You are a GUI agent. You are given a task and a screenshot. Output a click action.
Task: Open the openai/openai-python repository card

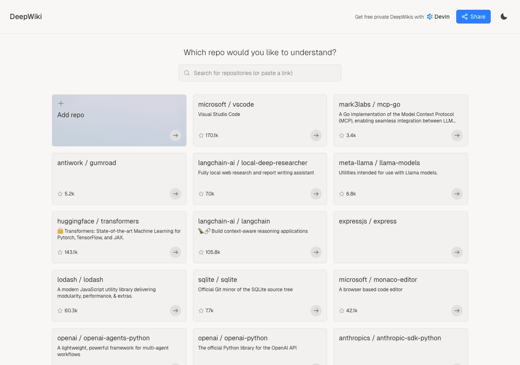(x=260, y=347)
